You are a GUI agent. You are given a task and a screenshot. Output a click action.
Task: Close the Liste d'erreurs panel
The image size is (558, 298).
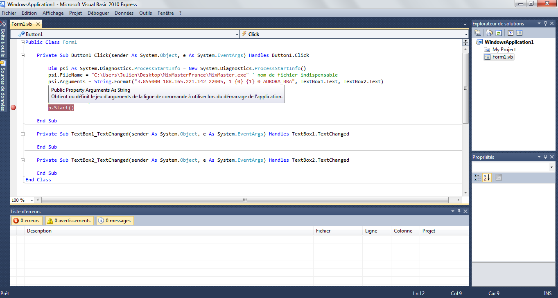pos(465,211)
